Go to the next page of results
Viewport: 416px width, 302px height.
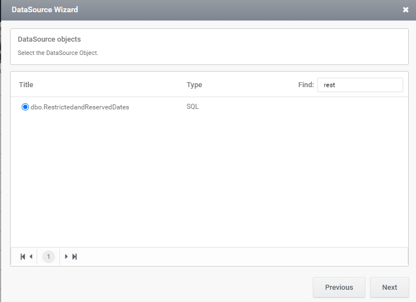(66, 256)
